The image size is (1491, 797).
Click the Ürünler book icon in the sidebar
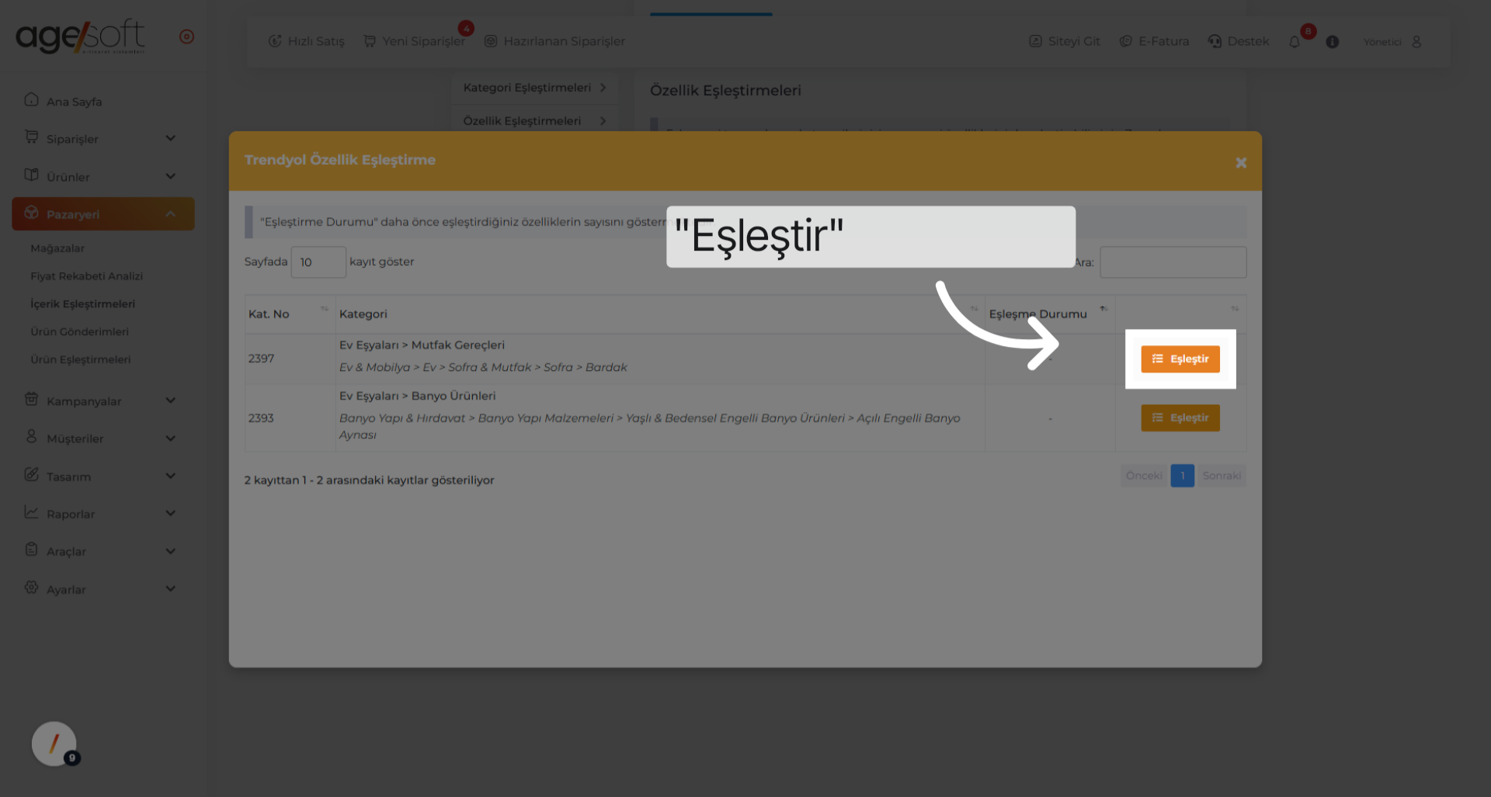[x=31, y=175]
